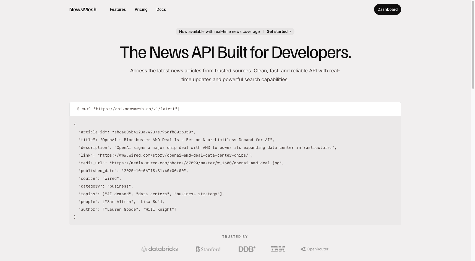Click the wired.com story URL in JSON
The height and width of the screenshot is (261, 475).
pos(174,155)
